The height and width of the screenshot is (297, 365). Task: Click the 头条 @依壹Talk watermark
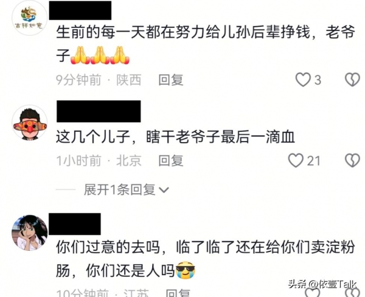322,284
